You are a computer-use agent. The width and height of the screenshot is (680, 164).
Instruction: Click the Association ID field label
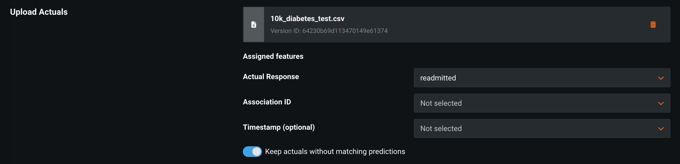[267, 102]
